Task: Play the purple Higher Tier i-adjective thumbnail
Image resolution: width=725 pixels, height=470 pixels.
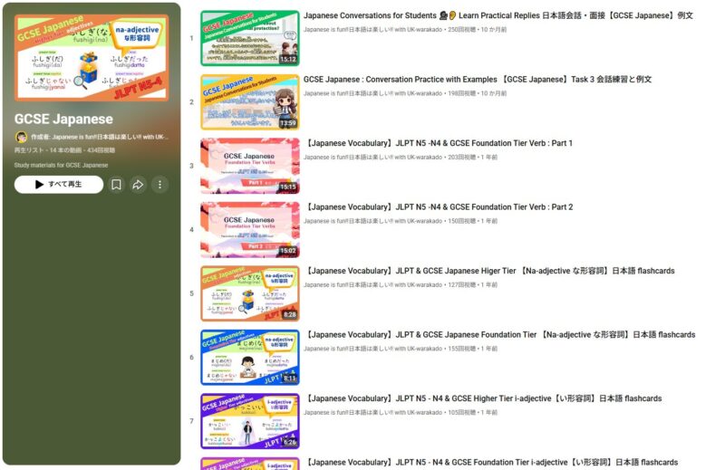Action: point(250,421)
